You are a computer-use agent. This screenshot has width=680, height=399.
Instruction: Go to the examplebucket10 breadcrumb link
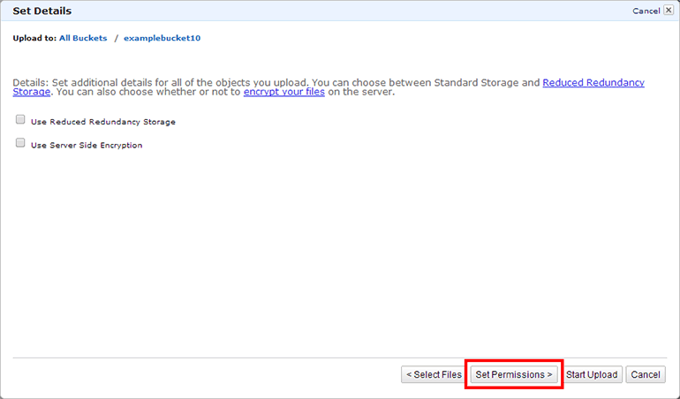click(162, 39)
